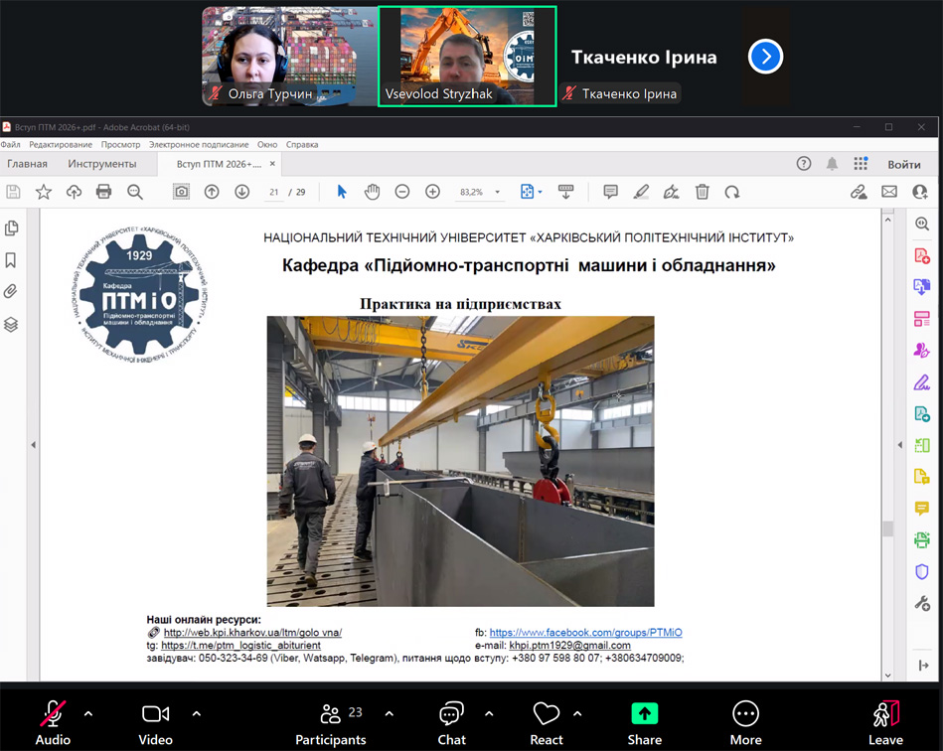This screenshot has height=751, width=943.
Task: Click the delete trash icon in toolbar
Action: [703, 192]
